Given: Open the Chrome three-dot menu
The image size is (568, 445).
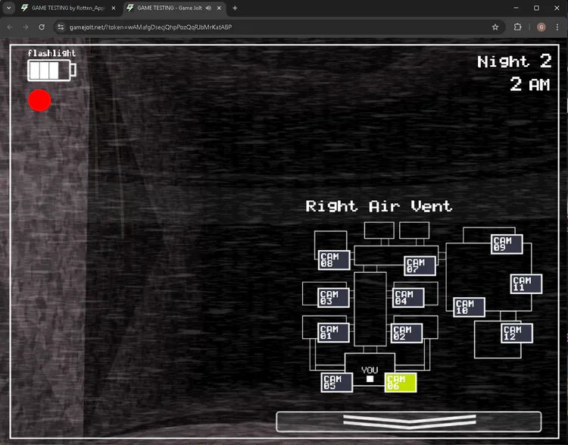Looking at the screenshot, I should [557, 27].
